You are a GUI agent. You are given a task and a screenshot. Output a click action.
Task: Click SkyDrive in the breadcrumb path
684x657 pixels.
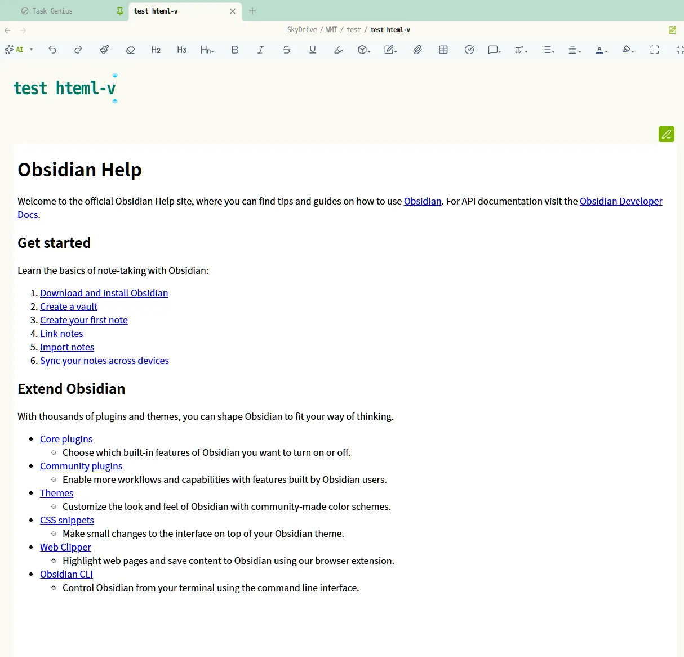[x=302, y=30]
